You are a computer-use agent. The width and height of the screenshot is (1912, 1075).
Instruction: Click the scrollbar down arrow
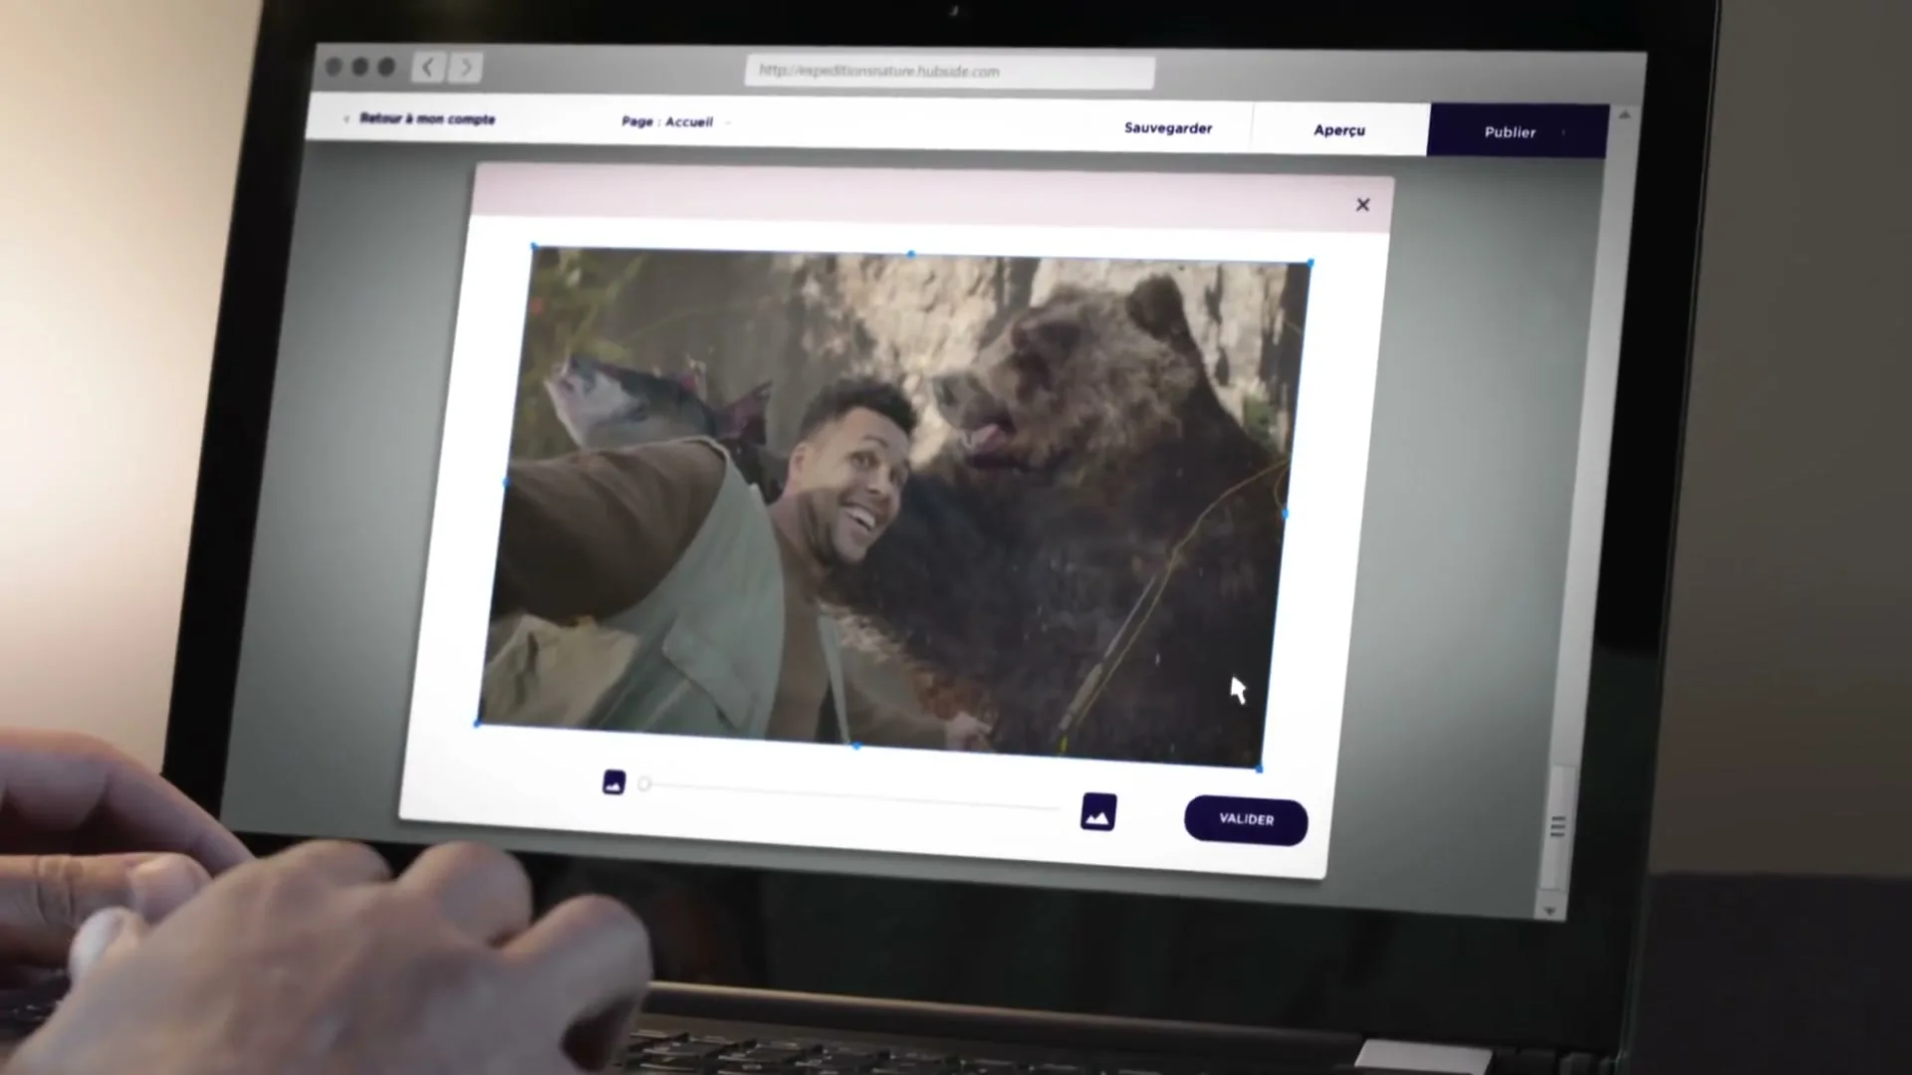[1550, 911]
